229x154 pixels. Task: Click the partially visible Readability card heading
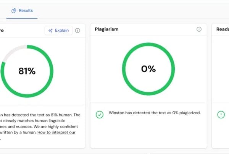click(x=221, y=29)
